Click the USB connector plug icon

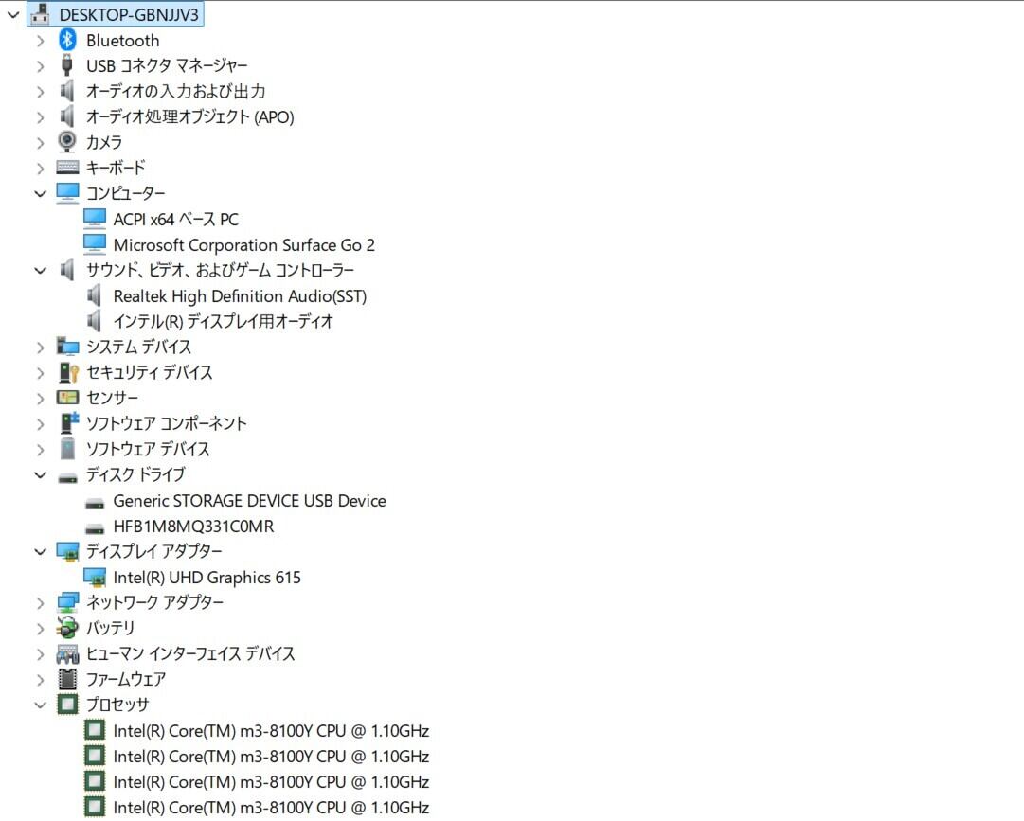(66, 65)
